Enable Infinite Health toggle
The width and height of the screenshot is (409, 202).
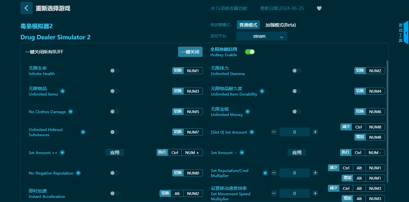(115, 71)
